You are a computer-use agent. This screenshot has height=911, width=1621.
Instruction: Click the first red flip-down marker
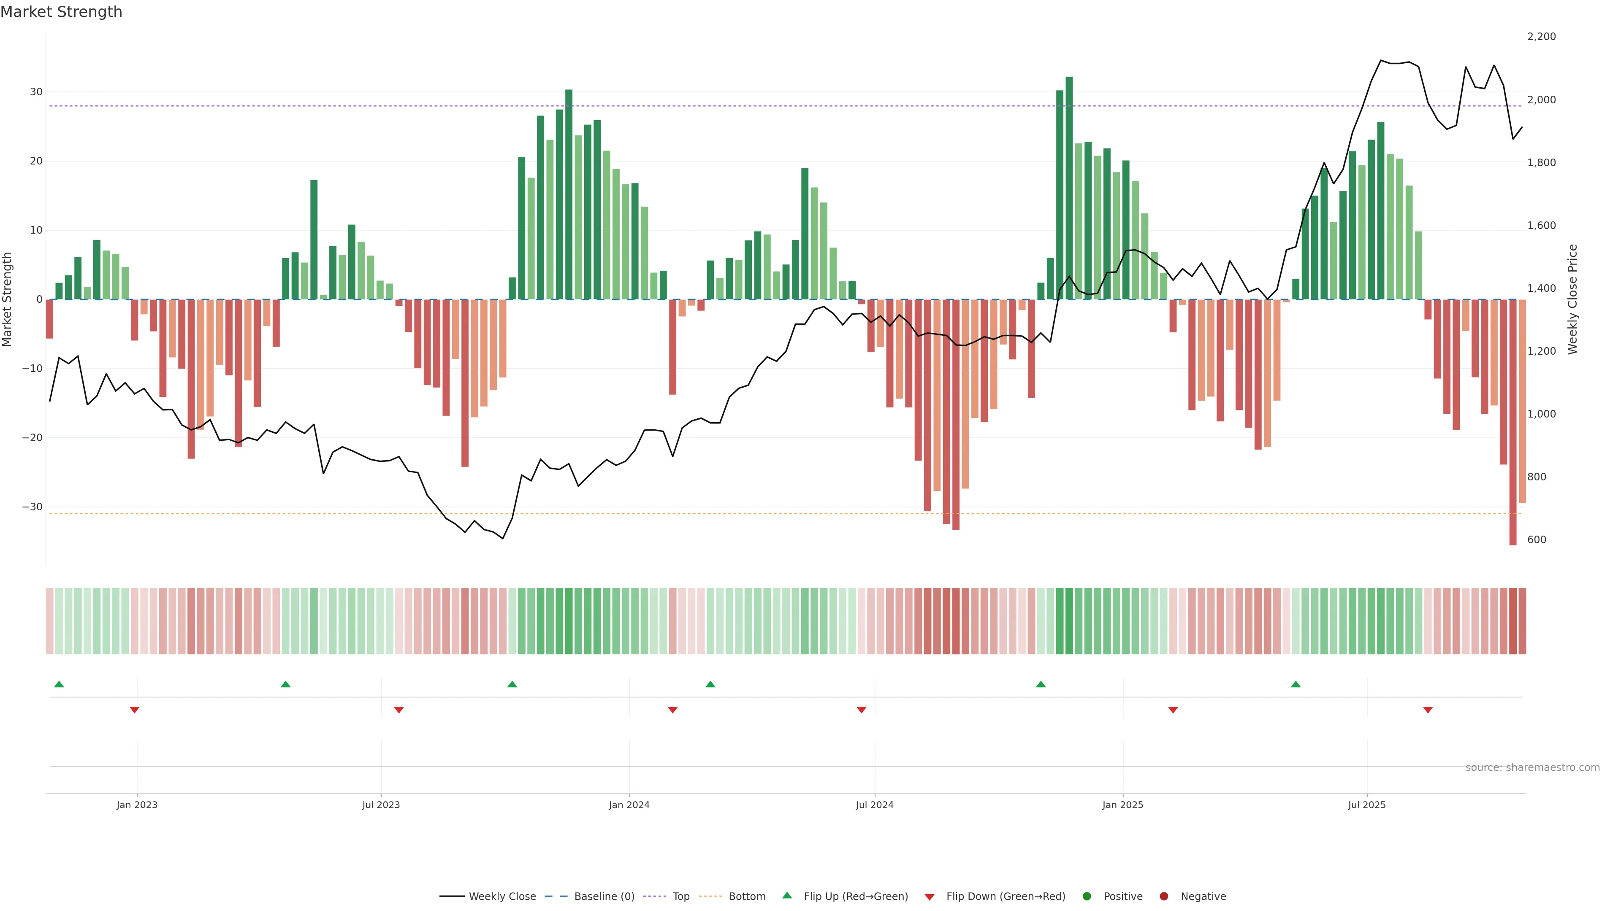click(134, 710)
